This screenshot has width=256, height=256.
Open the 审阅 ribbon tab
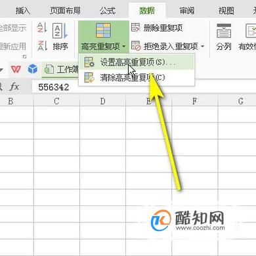click(186, 11)
